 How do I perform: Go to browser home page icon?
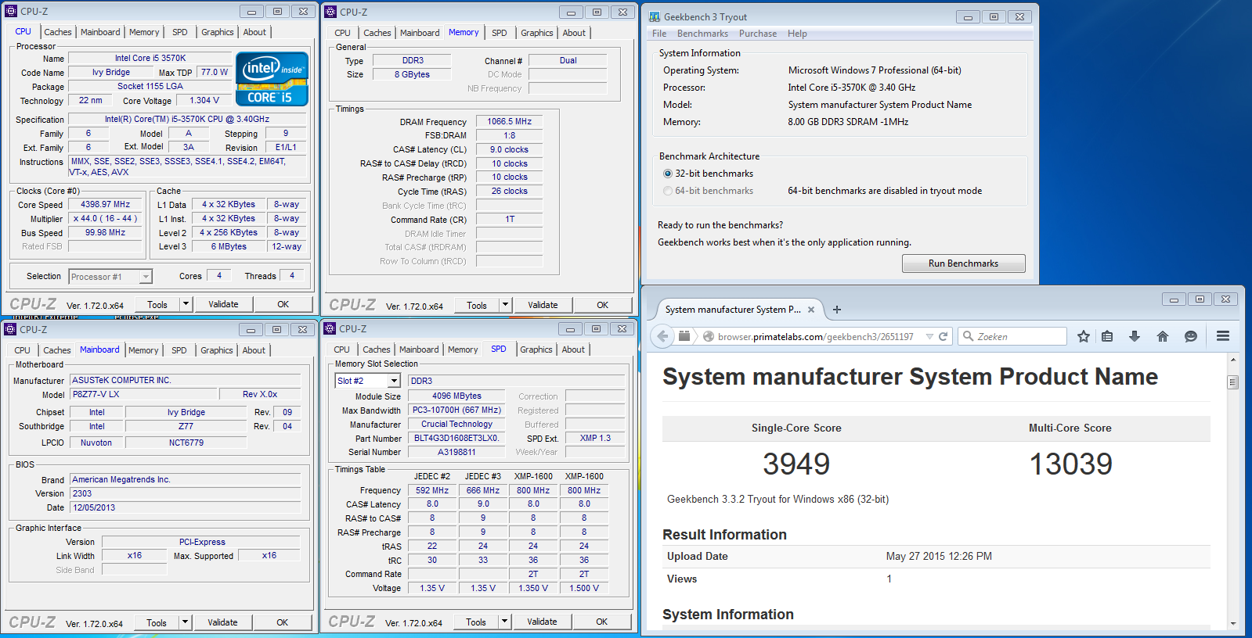(1163, 336)
